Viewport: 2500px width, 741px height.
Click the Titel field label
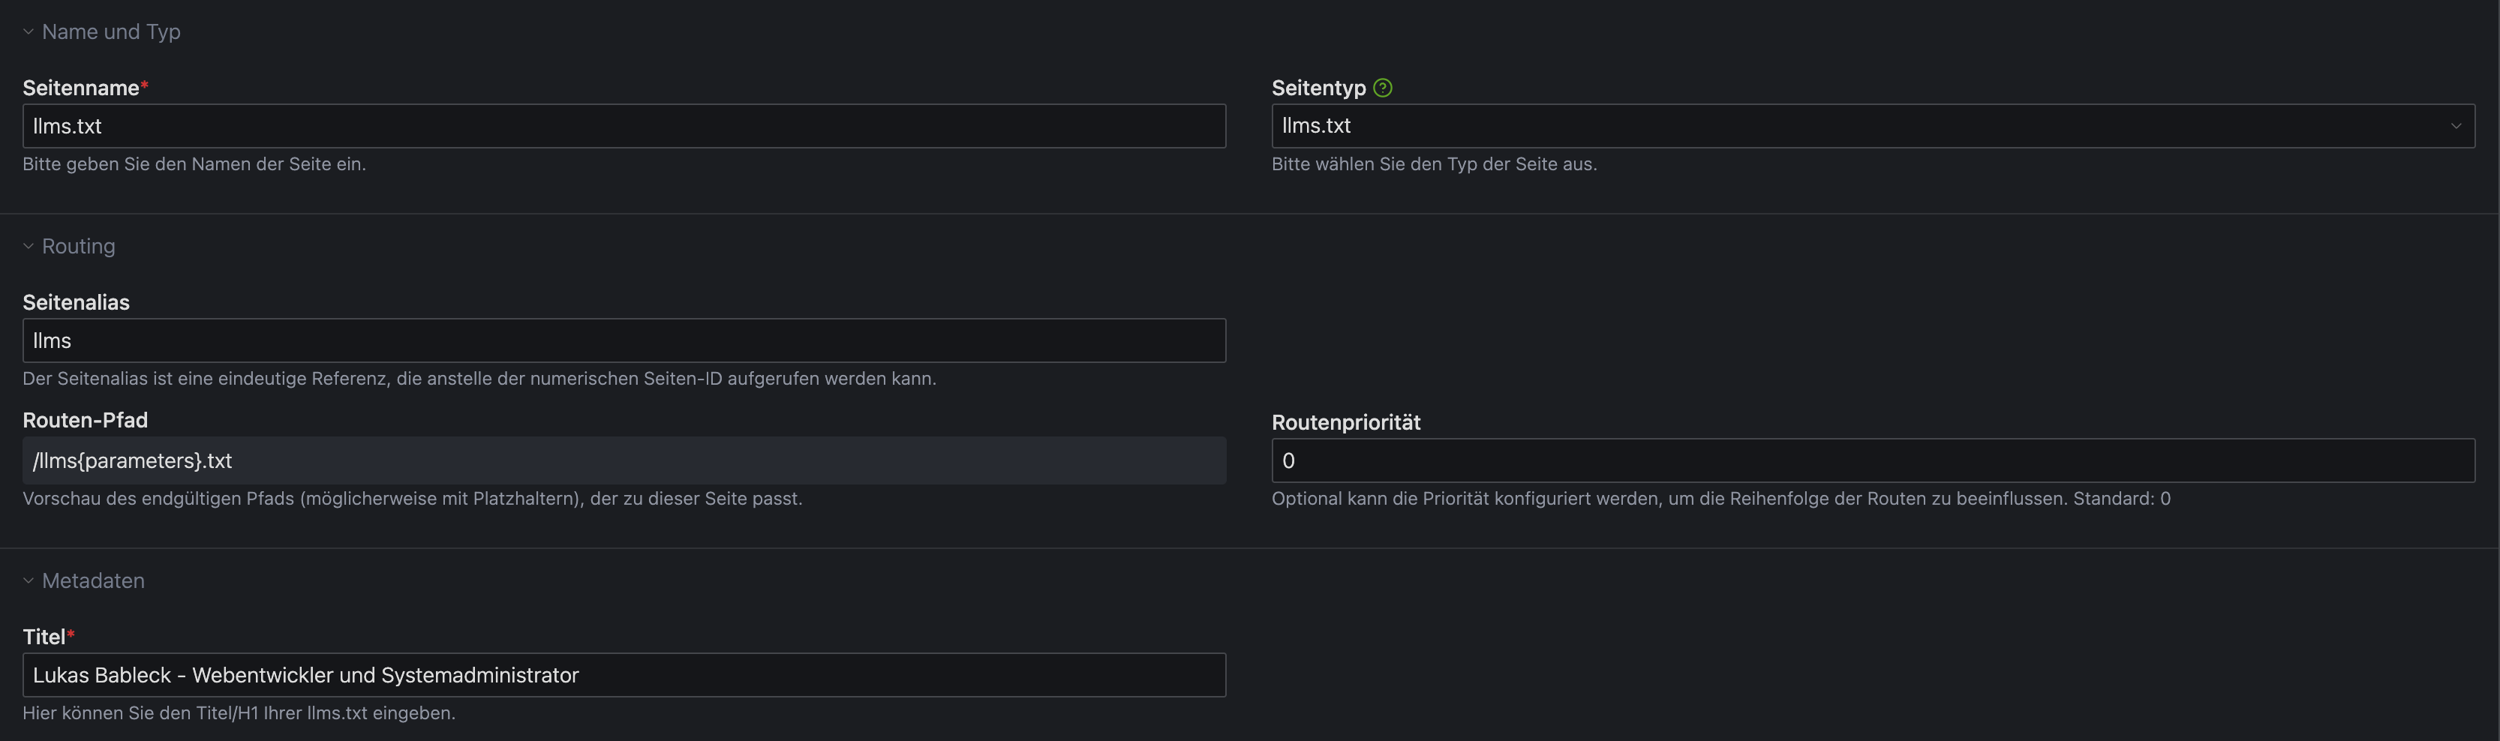tap(44, 637)
